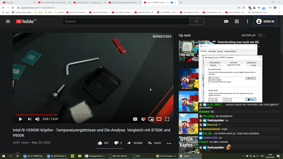Open the Advanced tab in Properties
283x159 pixels.
tap(233, 63)
